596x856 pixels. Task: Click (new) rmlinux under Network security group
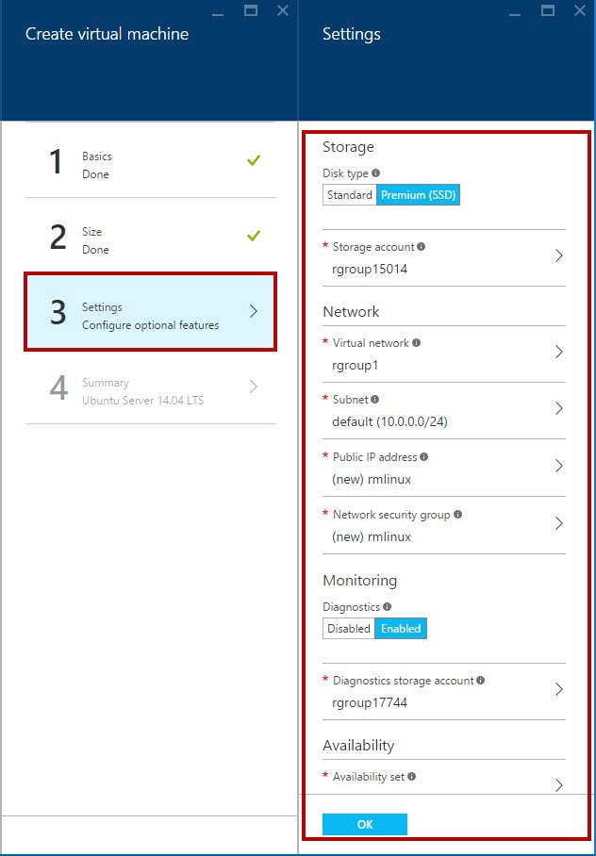tap(372, 536)
